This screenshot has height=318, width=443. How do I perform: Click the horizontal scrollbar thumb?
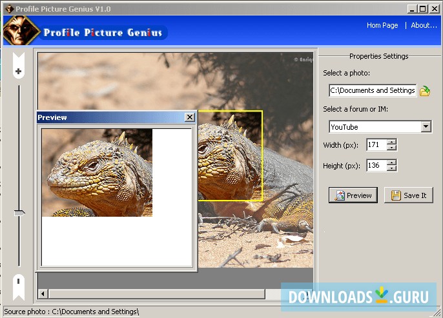point(157,293)
